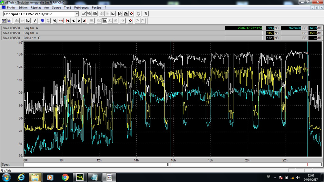This screenshot has height=182, width=324.
Task: Click the '132,8' dB peak value
Action: [270, 38]
